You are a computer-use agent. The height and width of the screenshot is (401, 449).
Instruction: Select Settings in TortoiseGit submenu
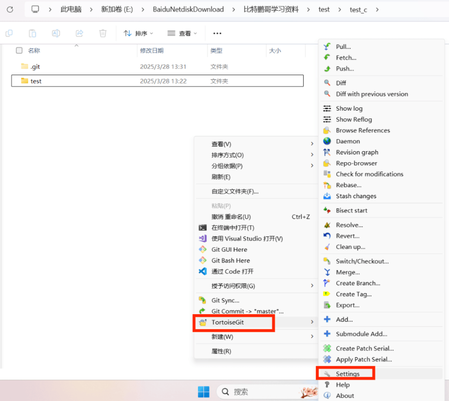pyautogui.click(x=381, y=374)
